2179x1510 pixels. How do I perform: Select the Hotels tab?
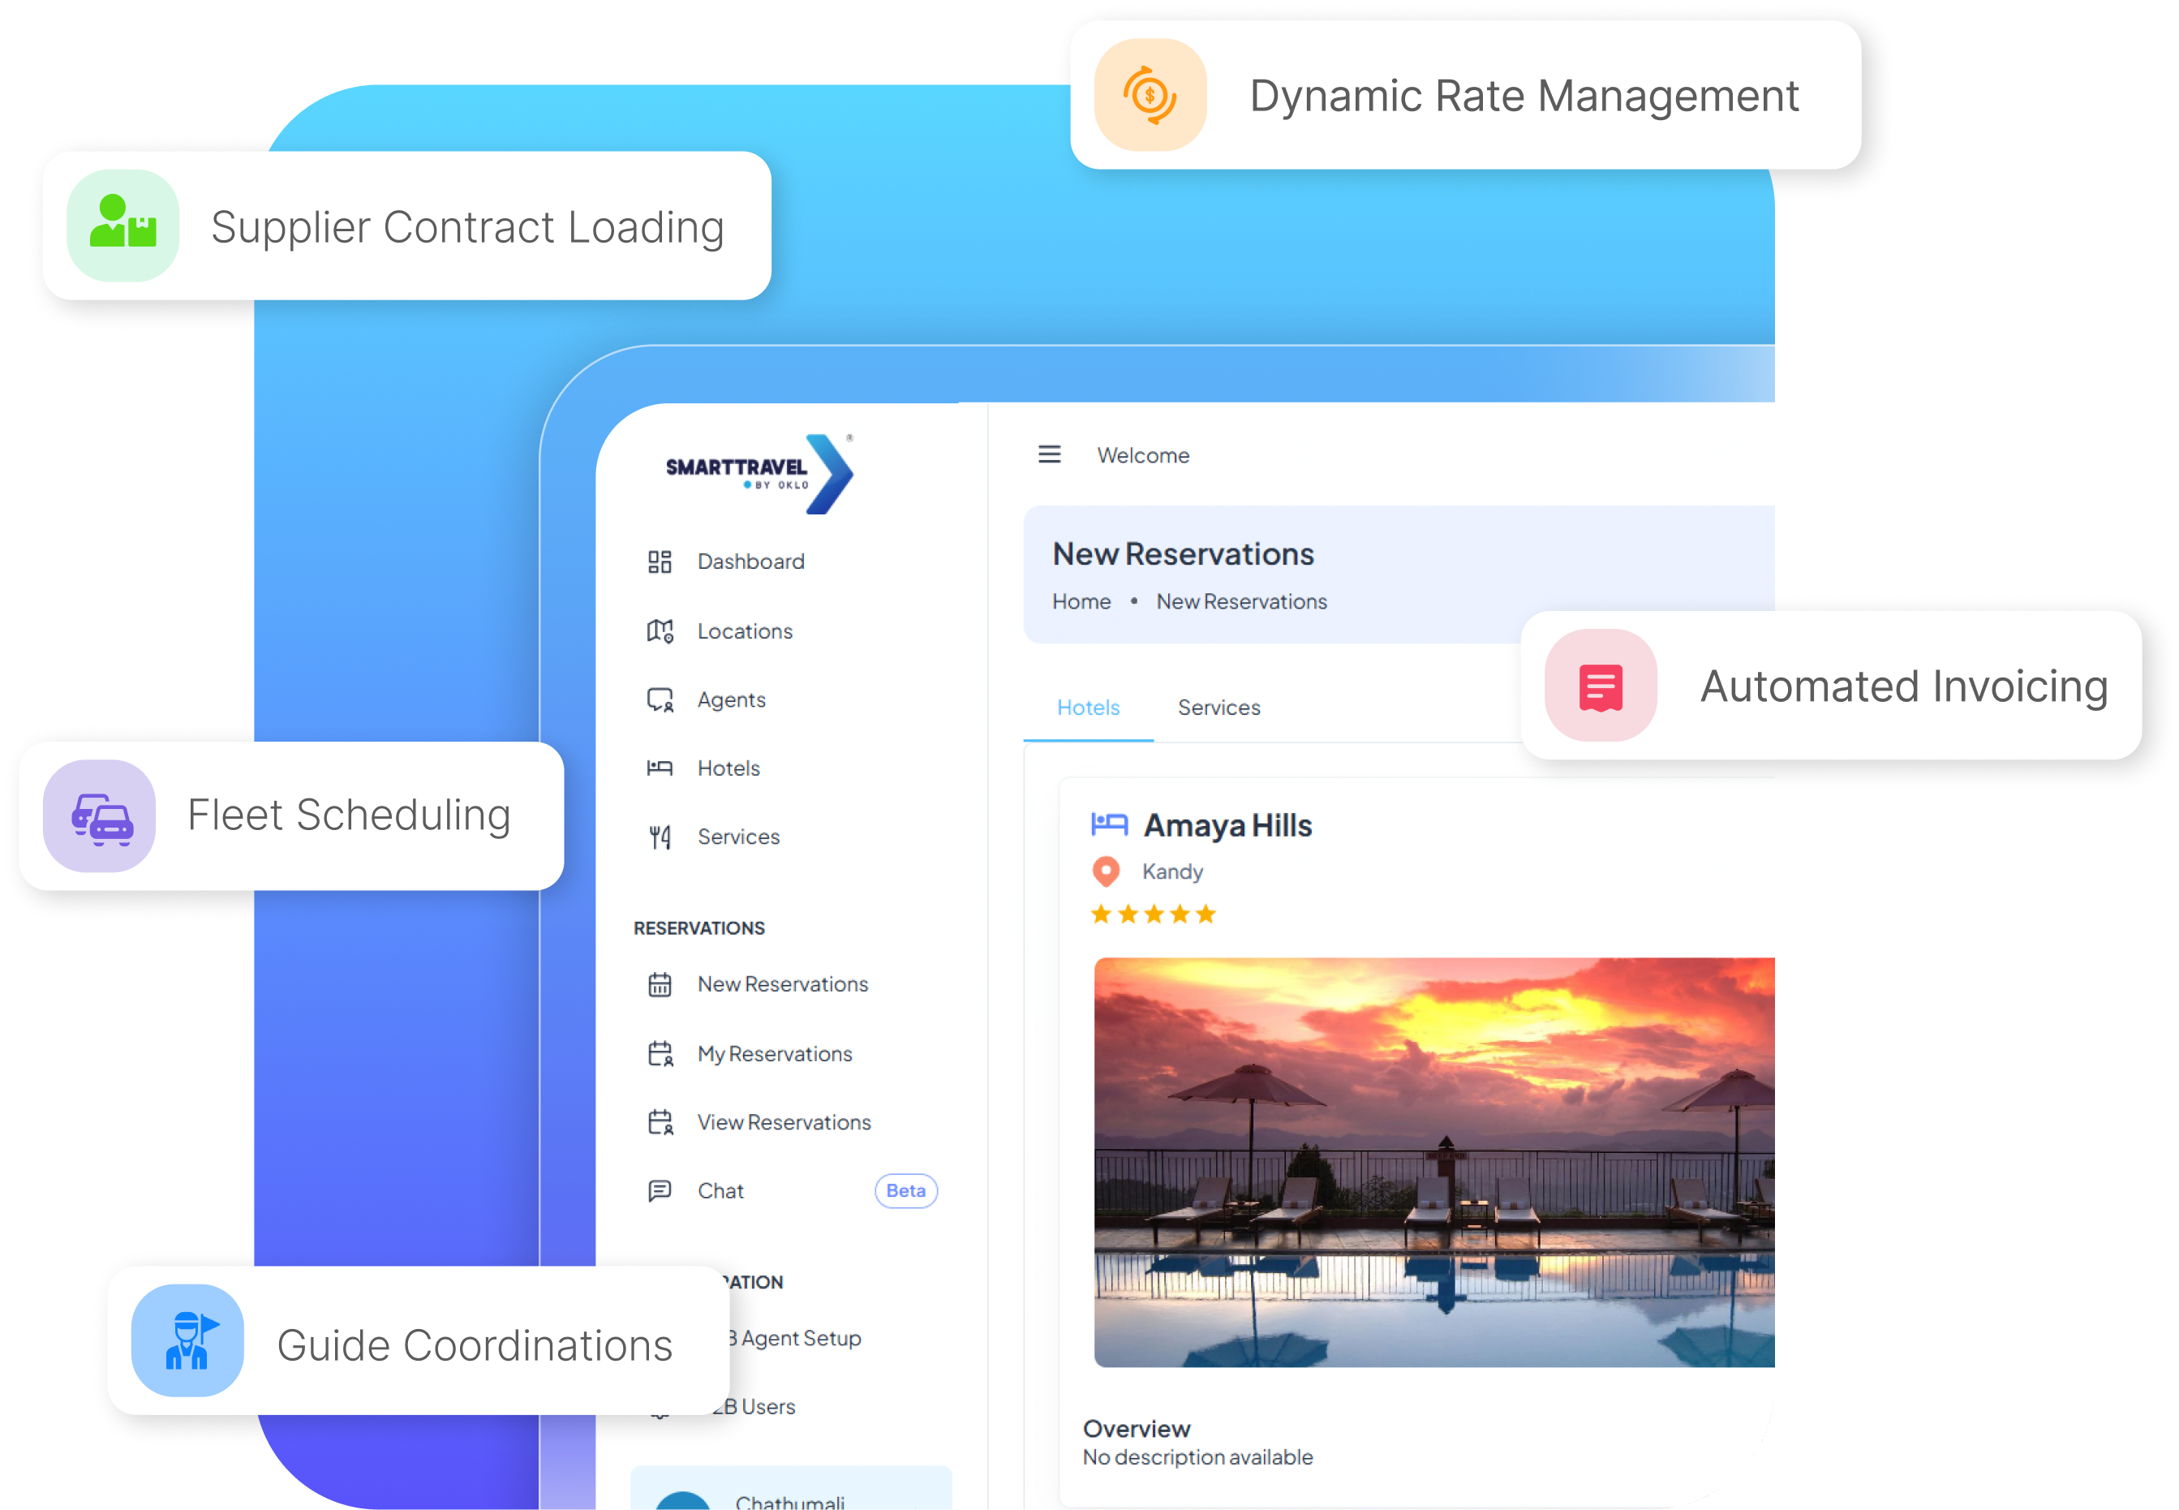coord(1089,707)
